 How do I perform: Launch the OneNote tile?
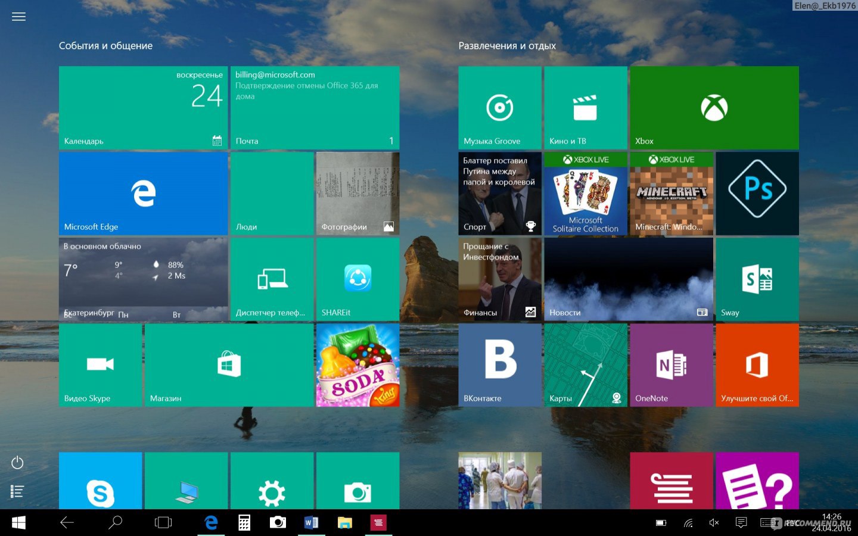coord(672,364)
